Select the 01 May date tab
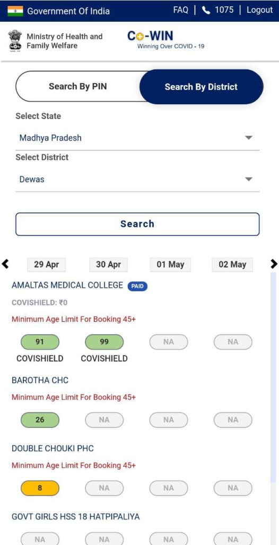This screenshot has height=545, width=279. pos(170,265)
